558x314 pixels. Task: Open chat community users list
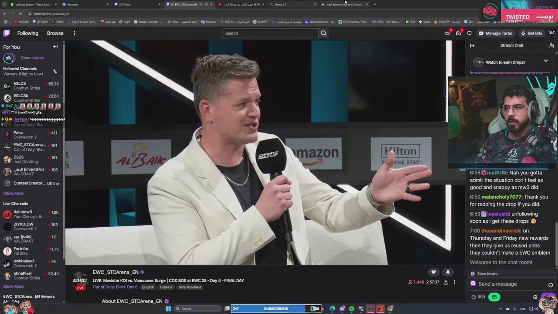[x=551, y=45]
